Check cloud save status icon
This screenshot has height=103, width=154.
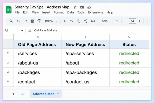coord(89,7)
